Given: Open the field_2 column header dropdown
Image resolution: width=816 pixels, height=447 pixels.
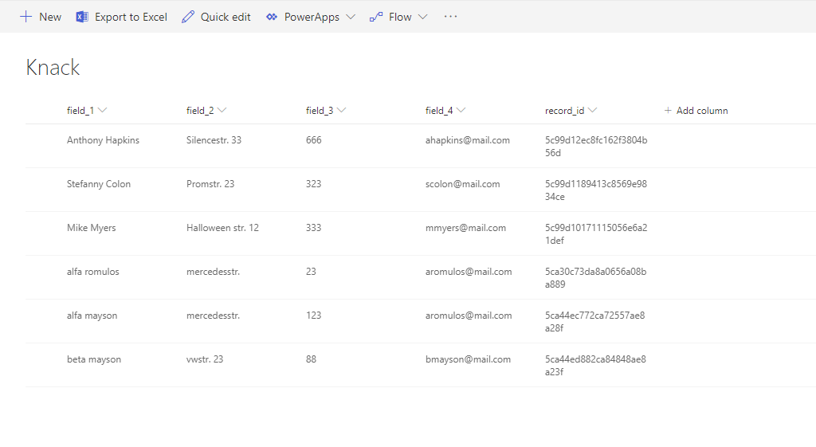Looking at the screenshot, I should 222,111.
